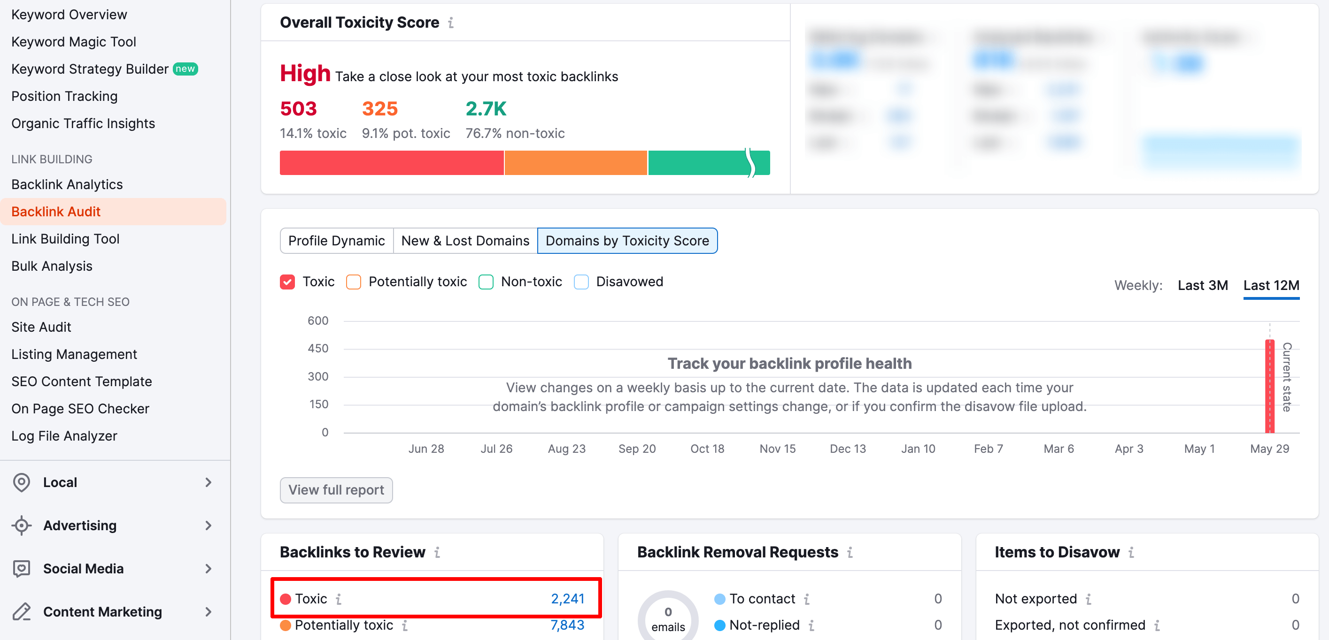This screenshot has width=1329, height=640.
Task: Switch weekly view to Last 3M
Action: pos(1203,285)
